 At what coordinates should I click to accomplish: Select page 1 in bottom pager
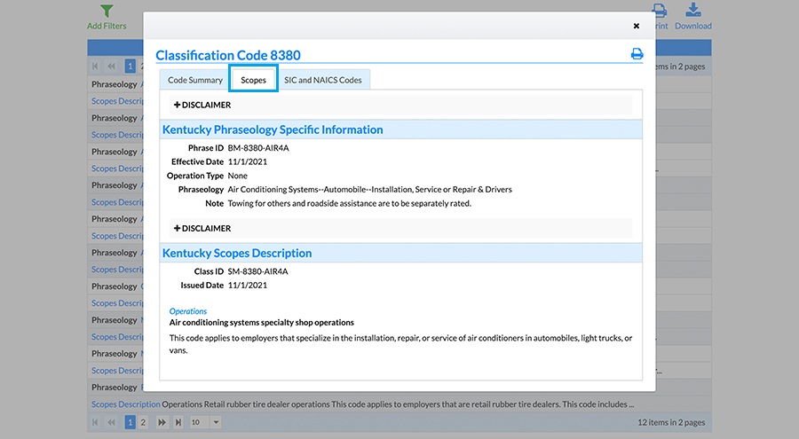point(131,422)
